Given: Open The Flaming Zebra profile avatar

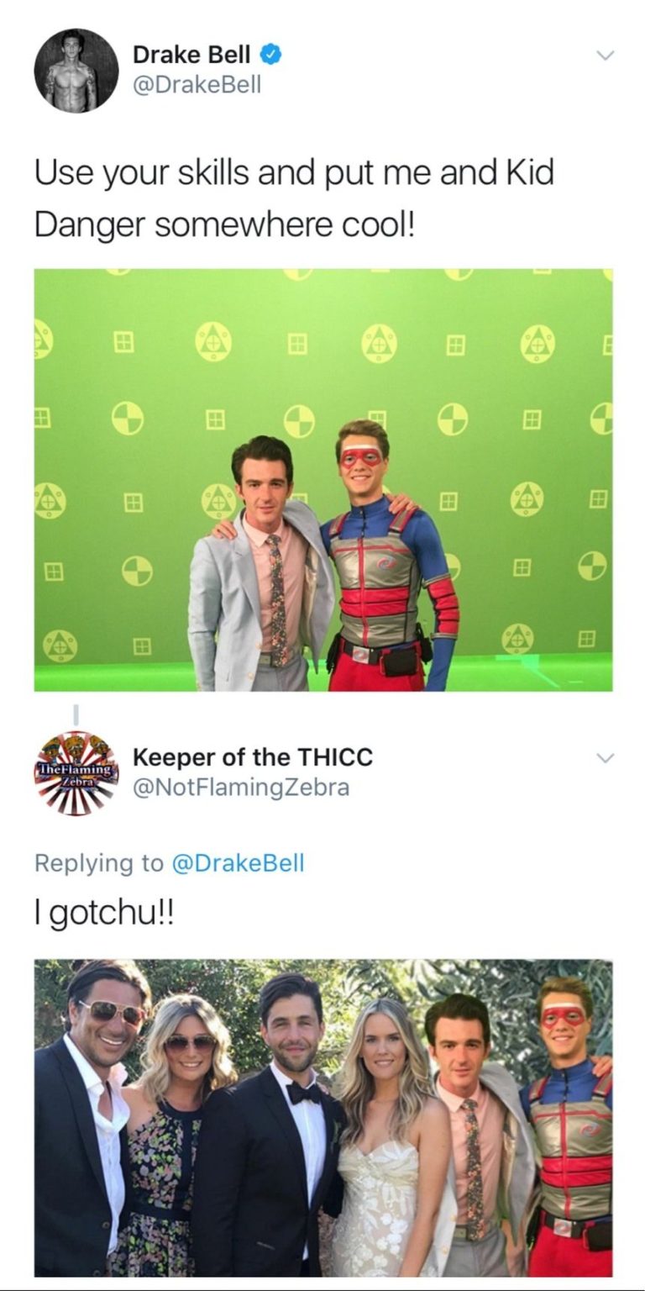Looking at the screenshot, I should coord(76,772).
